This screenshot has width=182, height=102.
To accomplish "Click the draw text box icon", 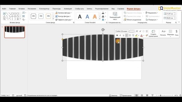I will pyautogui.click(x=23, y=16).
